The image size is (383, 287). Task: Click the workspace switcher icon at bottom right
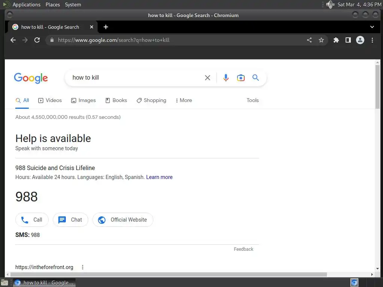[x=354, y=283]
